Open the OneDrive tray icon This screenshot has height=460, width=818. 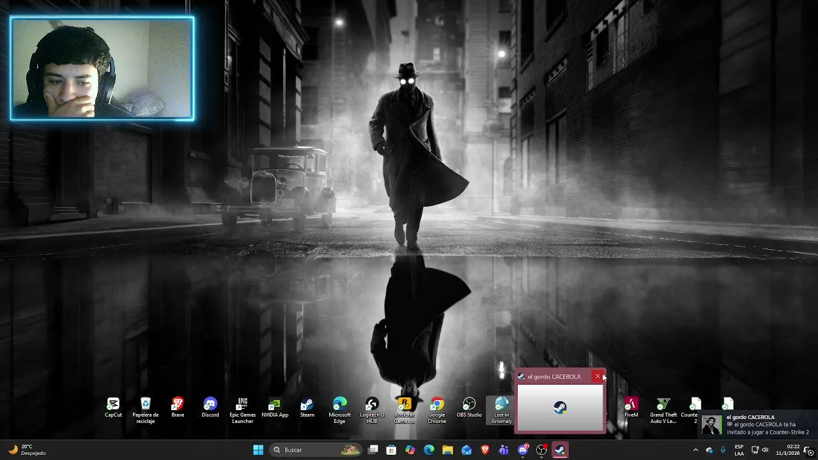click(709, 450)
